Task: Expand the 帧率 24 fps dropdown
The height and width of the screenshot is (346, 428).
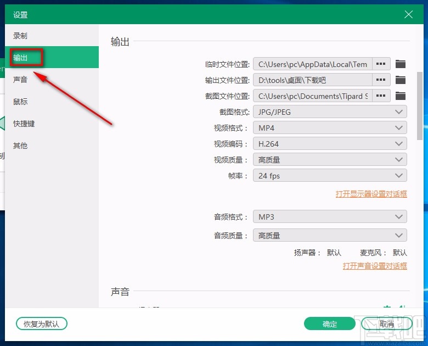Action: tap(330, 175)
